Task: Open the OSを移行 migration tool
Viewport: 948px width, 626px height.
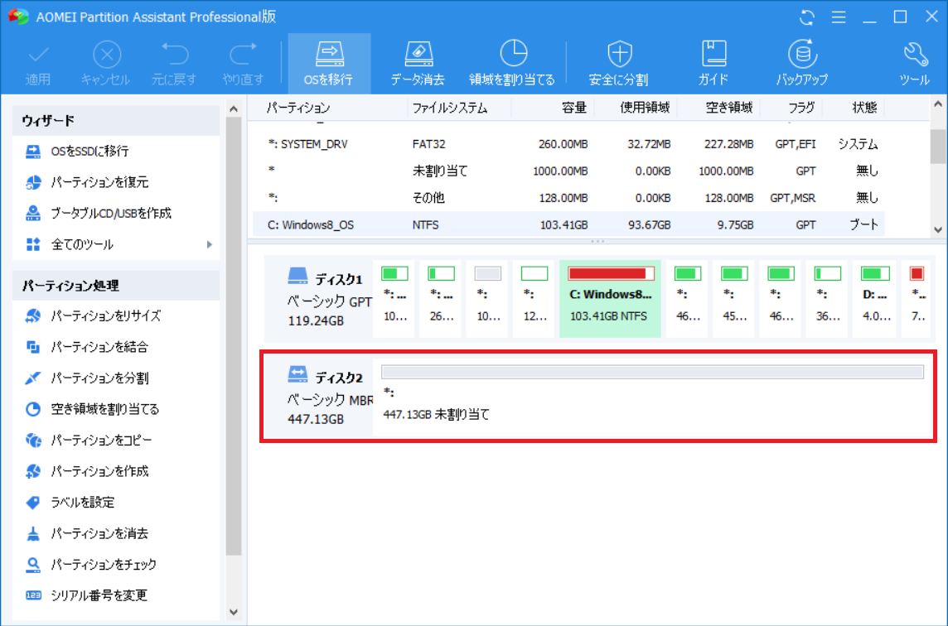Action: (329, 64)
